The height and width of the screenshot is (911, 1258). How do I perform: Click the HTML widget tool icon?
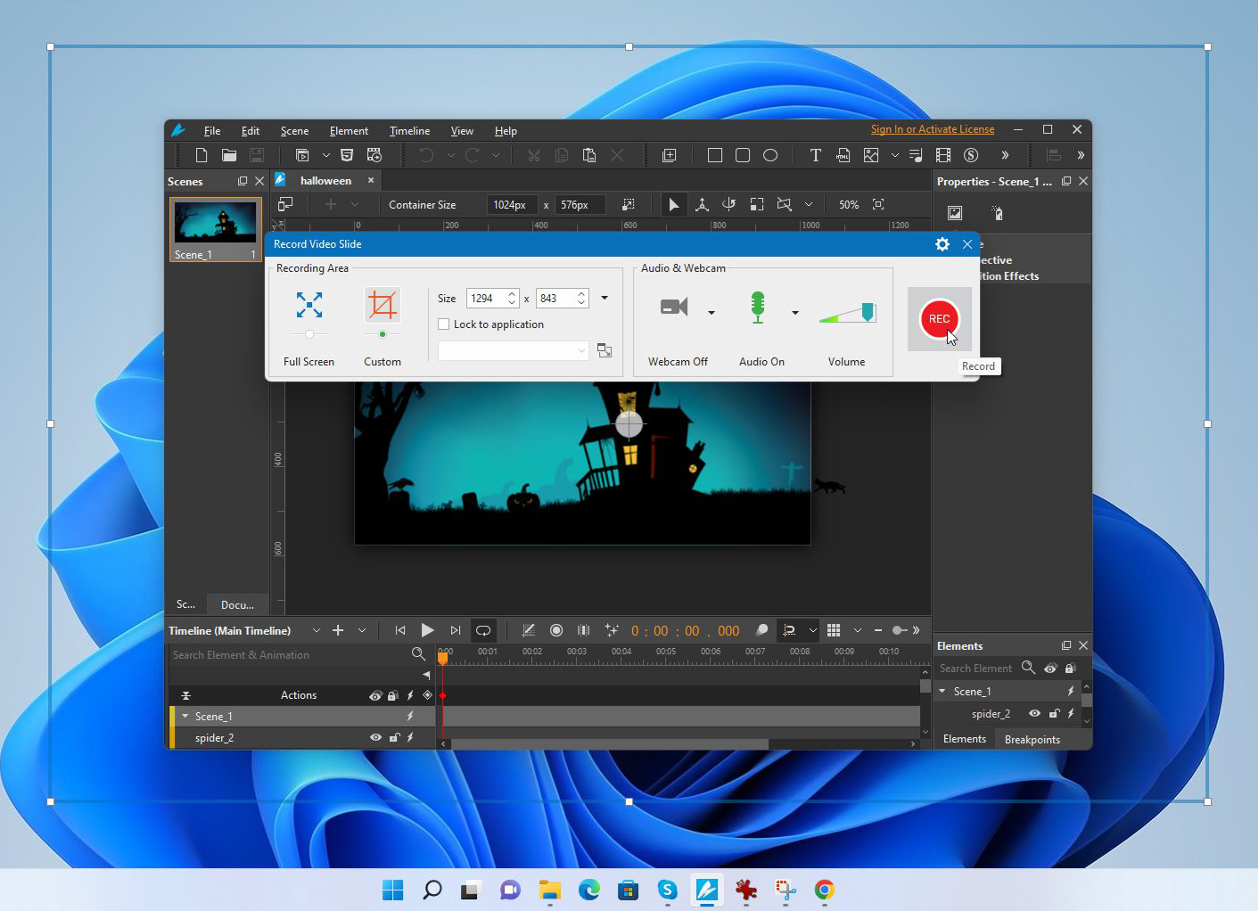[x=843, y=155]
